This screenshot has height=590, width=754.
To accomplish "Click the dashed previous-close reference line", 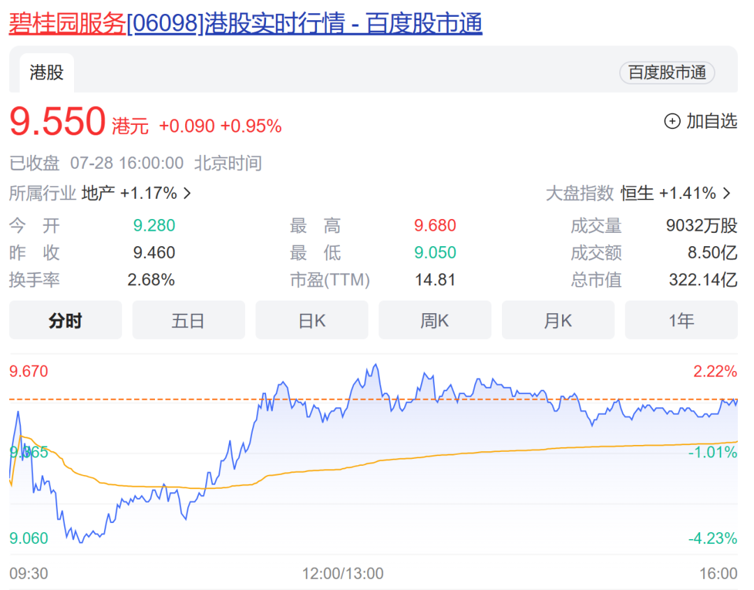I will coord(373,399).
